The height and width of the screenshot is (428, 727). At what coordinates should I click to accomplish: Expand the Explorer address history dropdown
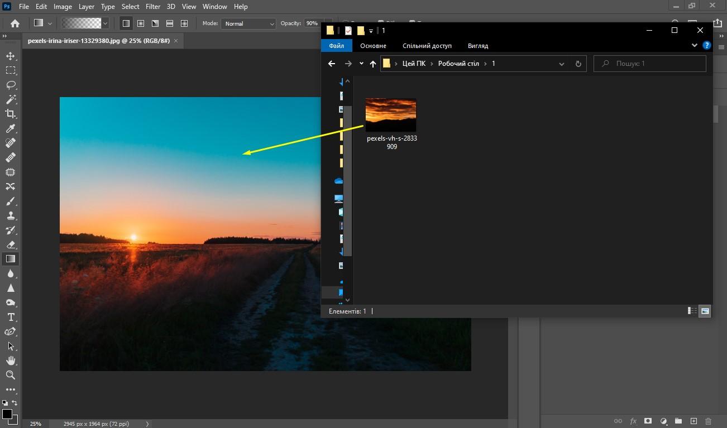[x=562, y=64]
